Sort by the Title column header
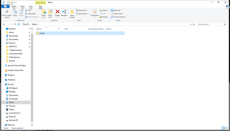 pyautogui.click(x=75, y=29)
